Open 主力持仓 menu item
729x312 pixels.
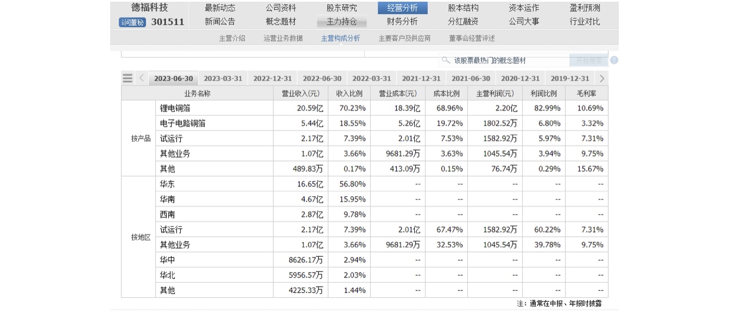tap(342, 21)
